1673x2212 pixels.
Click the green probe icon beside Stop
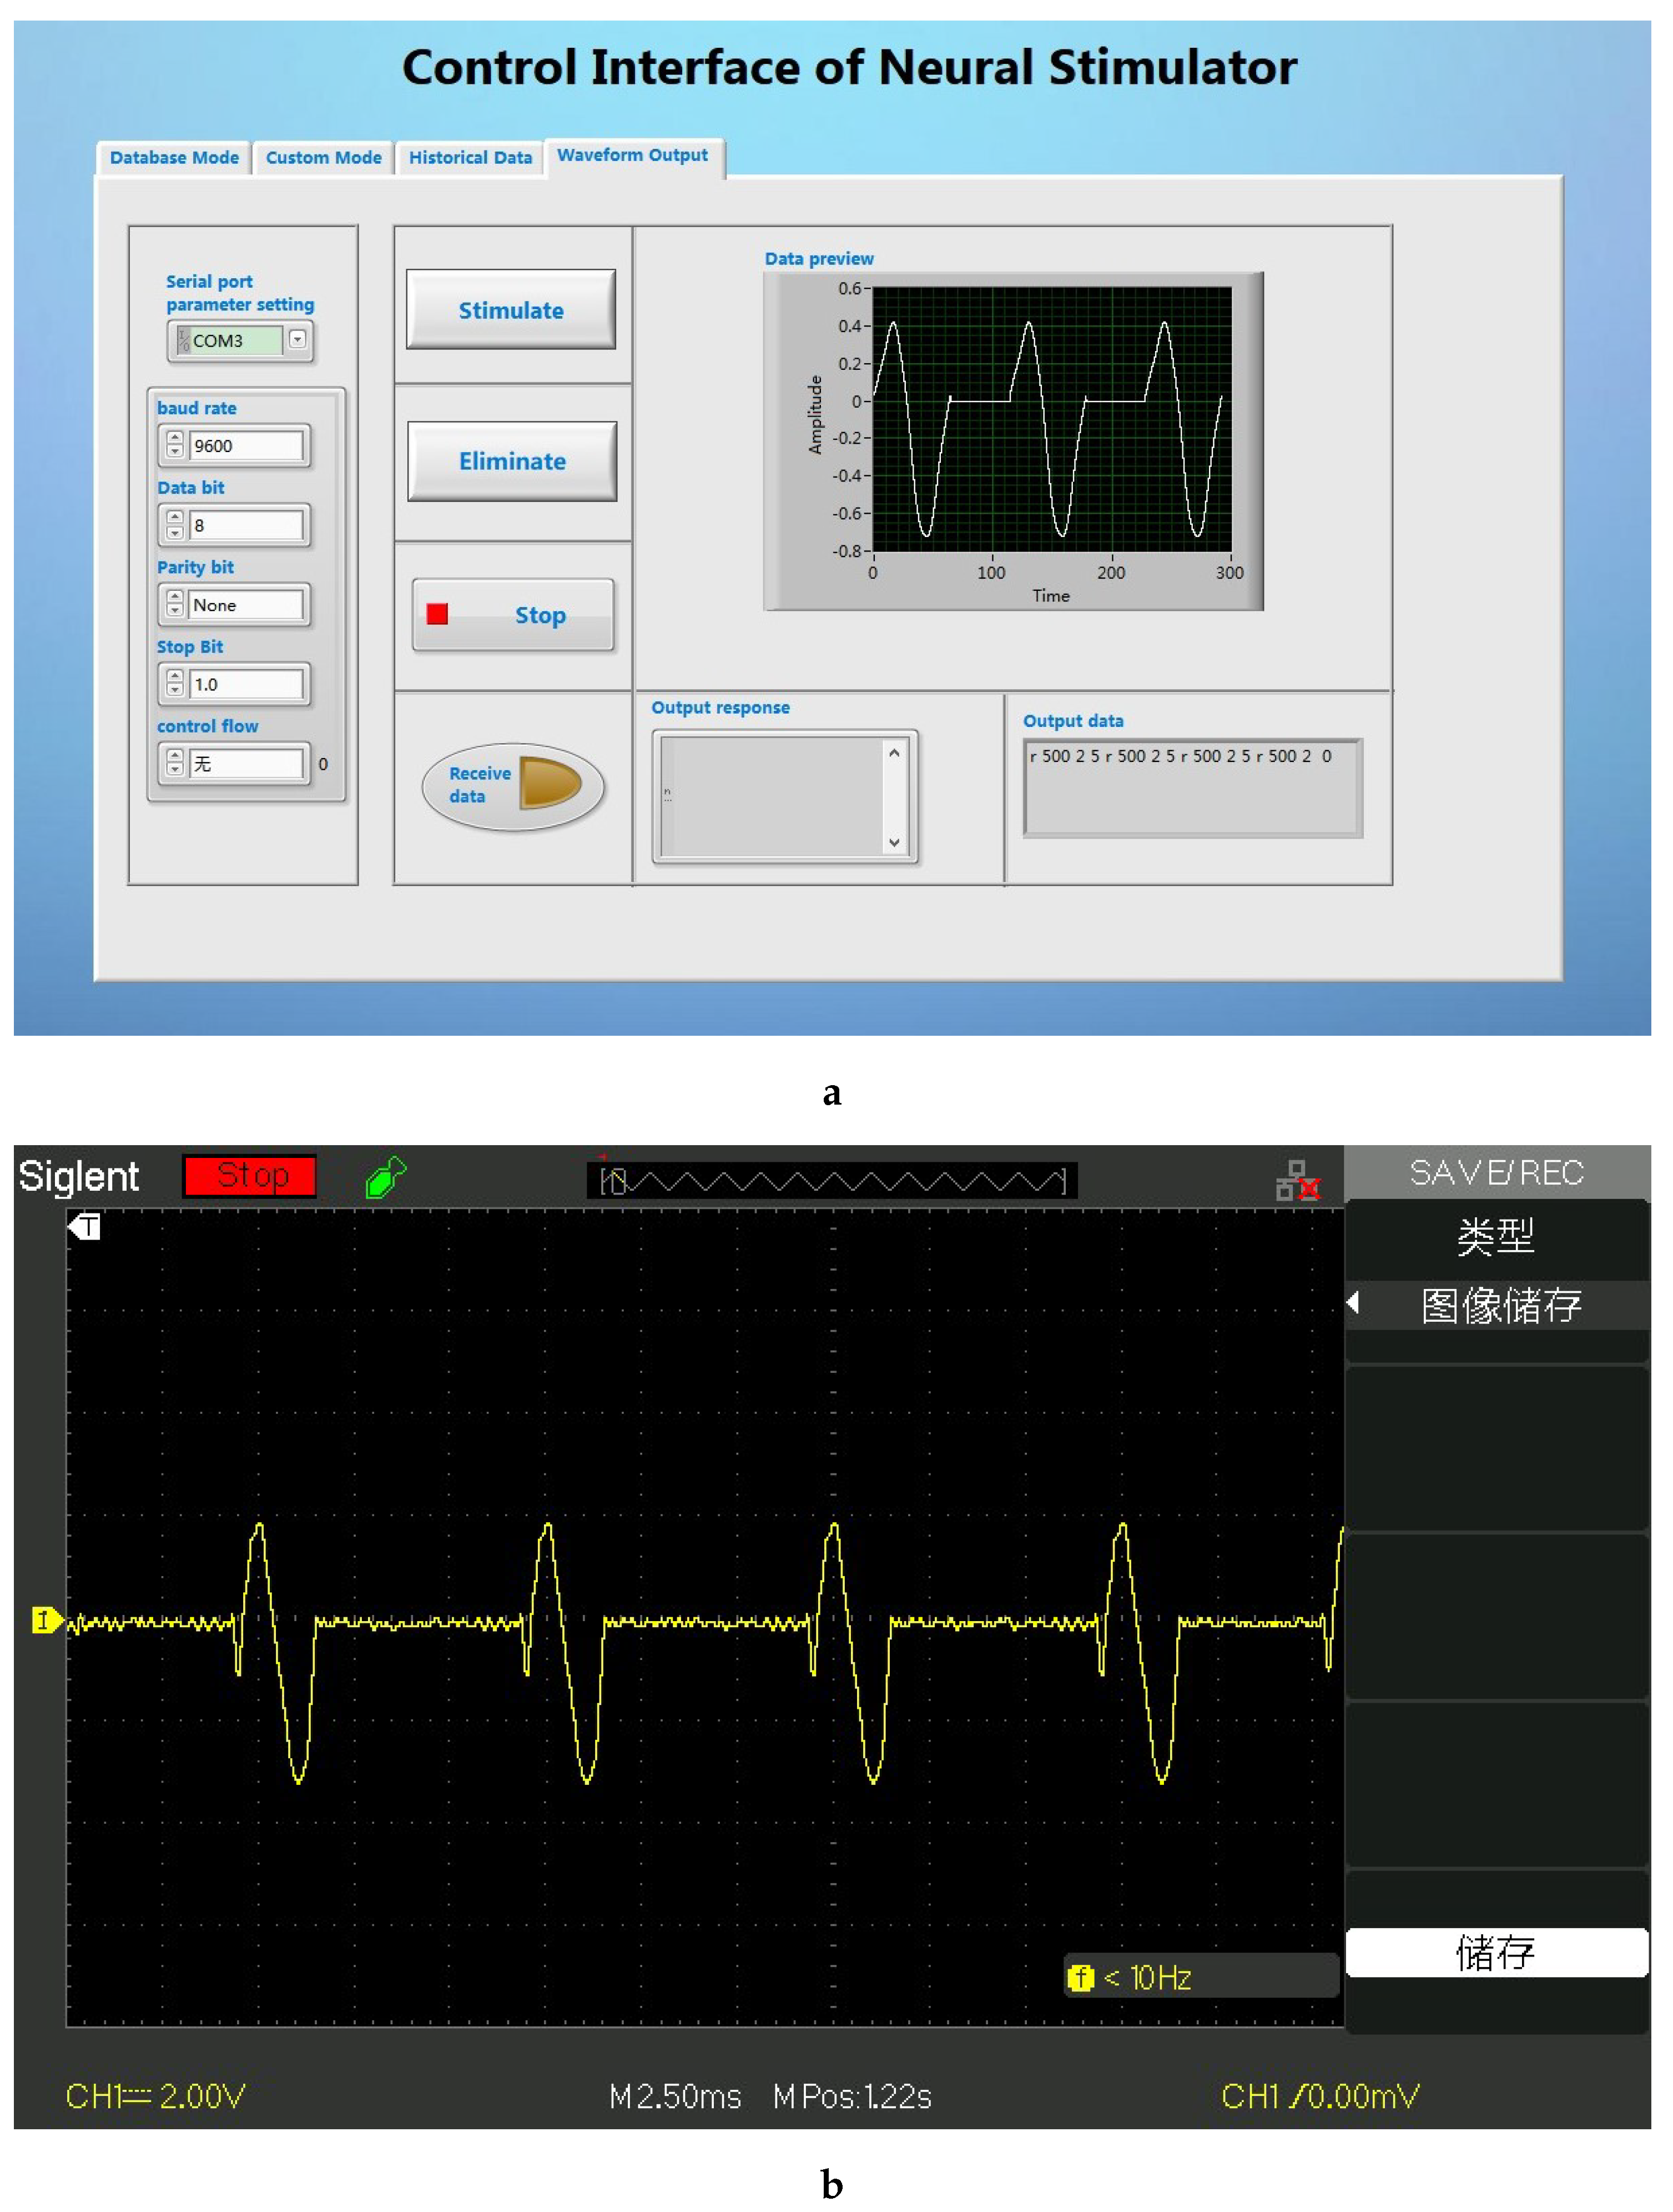386,1177
